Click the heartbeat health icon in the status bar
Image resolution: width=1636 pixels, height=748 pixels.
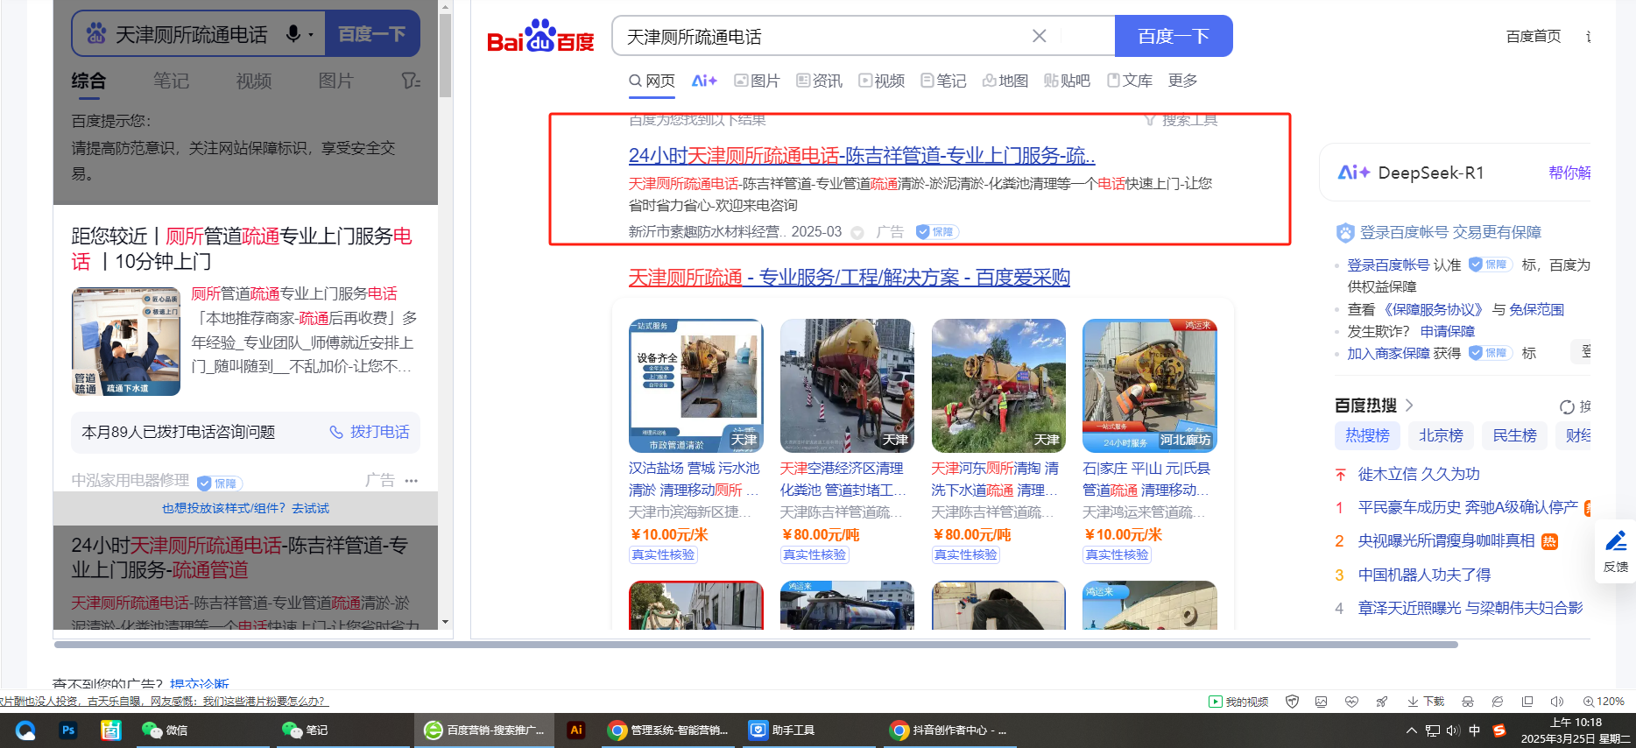pos(1351,702)
